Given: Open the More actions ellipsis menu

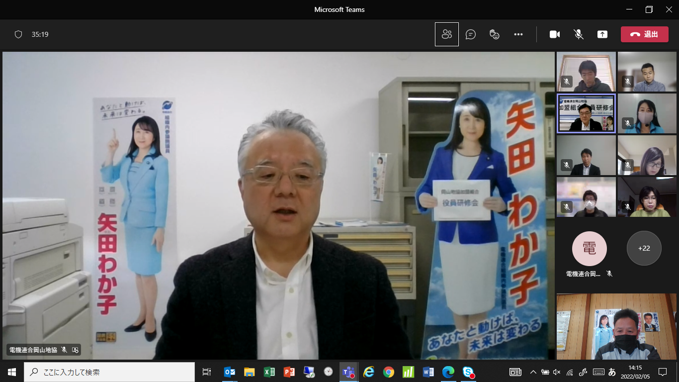Looking at the screenshot, I should coord(518,34).
